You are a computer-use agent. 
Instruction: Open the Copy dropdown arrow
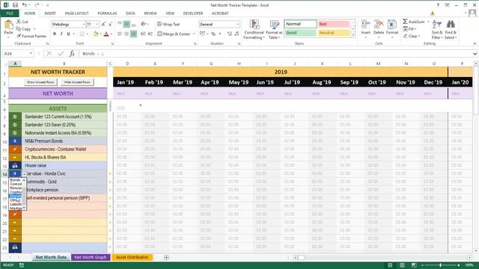click(x=34, y=29)
